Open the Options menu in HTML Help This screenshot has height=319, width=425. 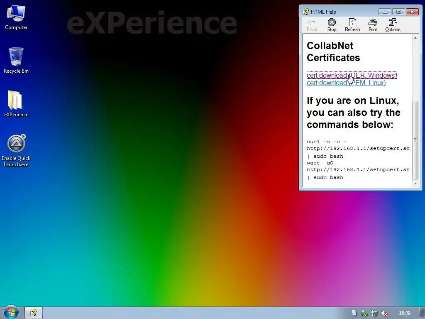coord(393,25)
